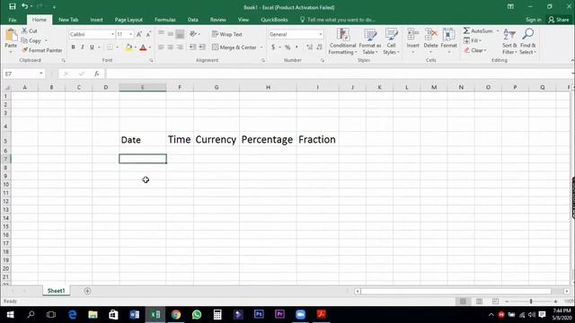Image resolution: width=575 pixels, height=323 pixels.
Task: Decrease font size with smaller A icon
Action: coord(148,34)
